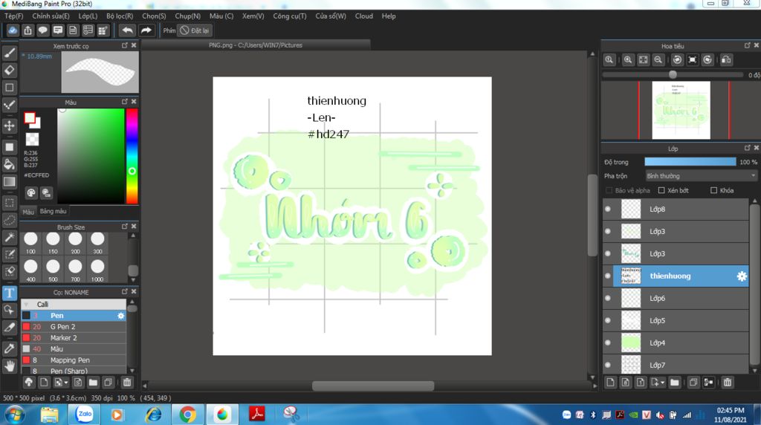Delete the selected brush with trash icon
Viewport: 761px width, 425px height.
tap(126, 383)
